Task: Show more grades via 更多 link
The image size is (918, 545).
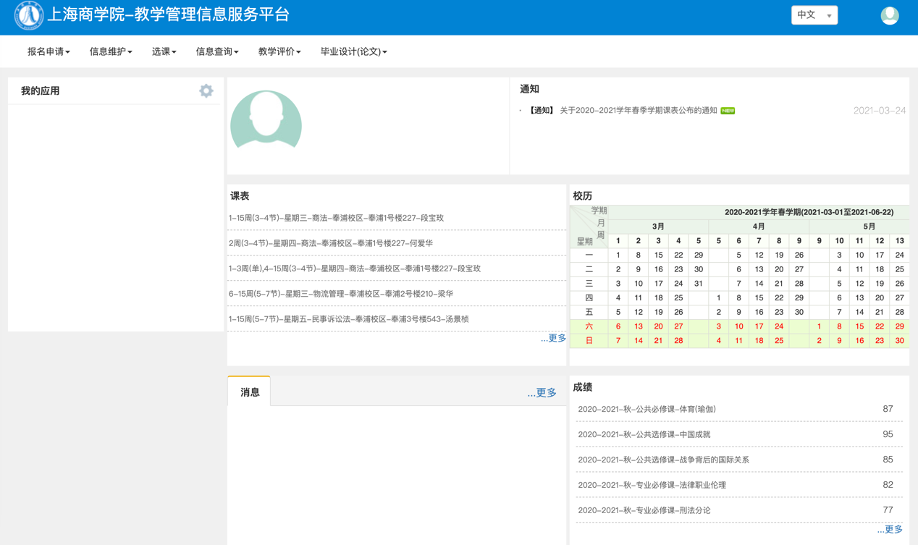Action: pos(889,529)
